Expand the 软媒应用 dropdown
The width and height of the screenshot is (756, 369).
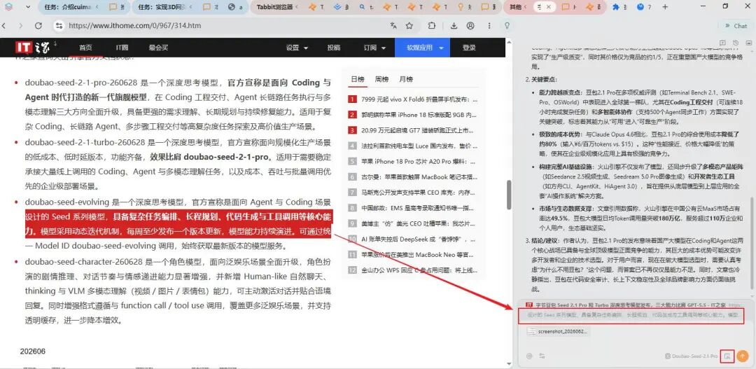tap(422, 48)
